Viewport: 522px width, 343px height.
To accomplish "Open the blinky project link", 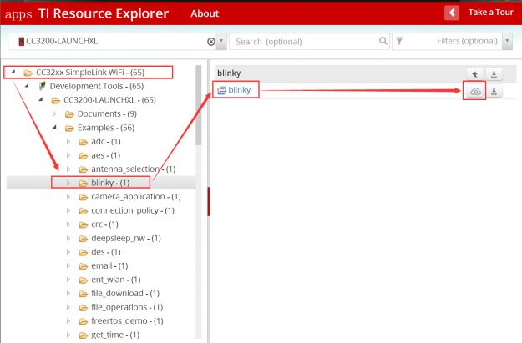I will pyautogui.click(x=240, y=90).
